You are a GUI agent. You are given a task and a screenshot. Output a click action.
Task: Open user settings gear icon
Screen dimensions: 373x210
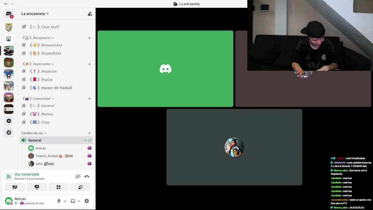click(87, 201)
